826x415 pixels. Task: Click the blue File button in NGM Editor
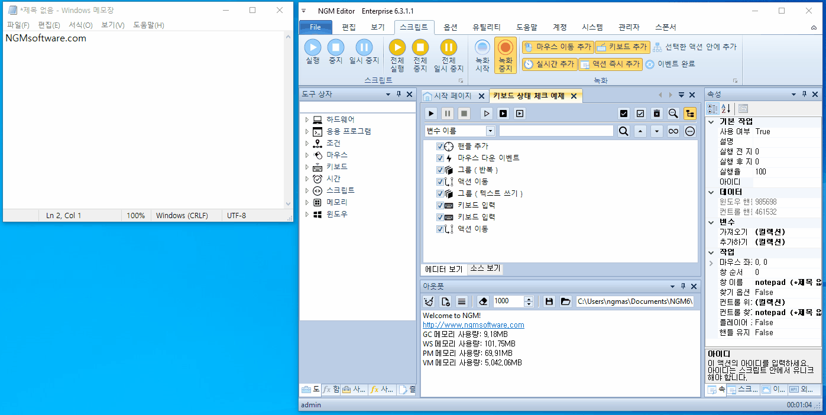click(x=315, y=27)
